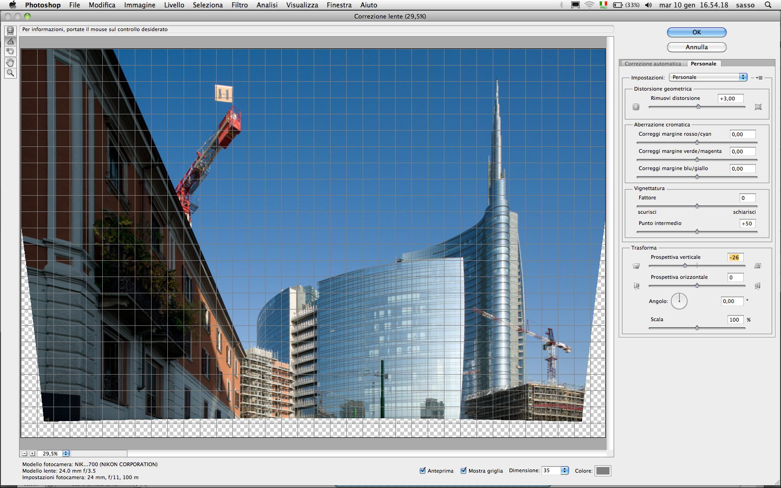Click the Bluetooth icon in the menu bar
The height and width of the screenshot is (488, 781).
[562, 5]
